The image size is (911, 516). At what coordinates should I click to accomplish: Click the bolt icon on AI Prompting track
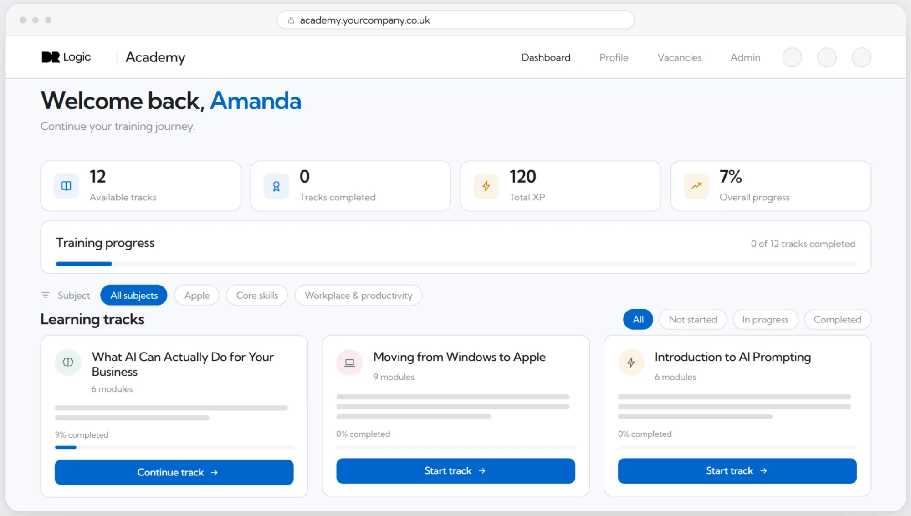[631, 363]
